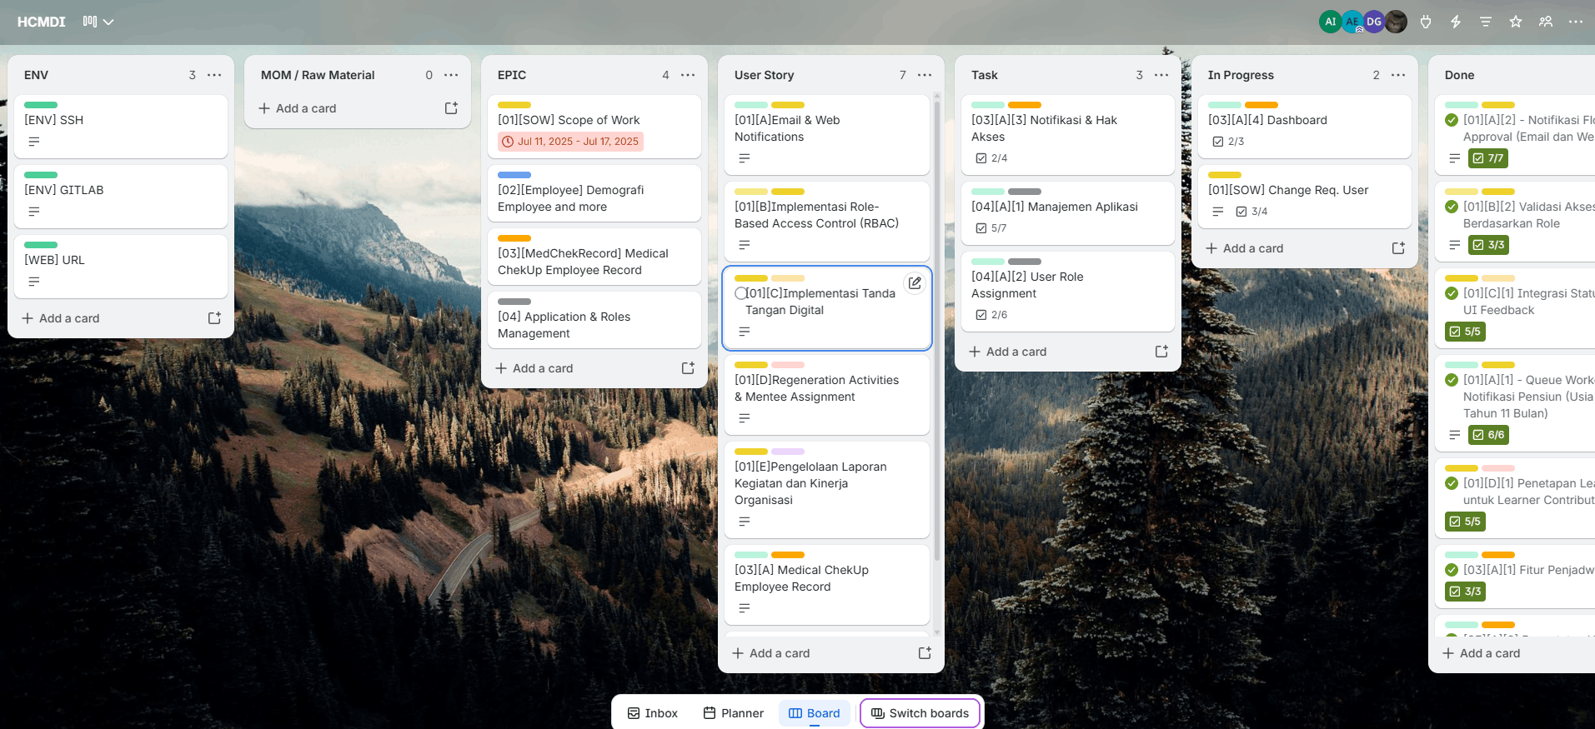Create card from template in MOM list
The height and width of the screenshot is (729, 1595).
451,108
